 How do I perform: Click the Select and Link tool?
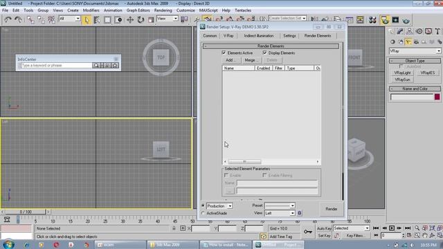coord(30,20)
